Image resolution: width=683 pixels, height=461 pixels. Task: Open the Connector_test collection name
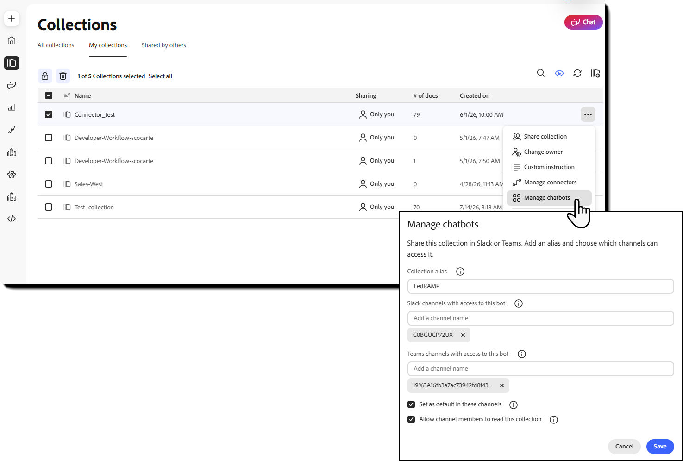pos(94,114)
